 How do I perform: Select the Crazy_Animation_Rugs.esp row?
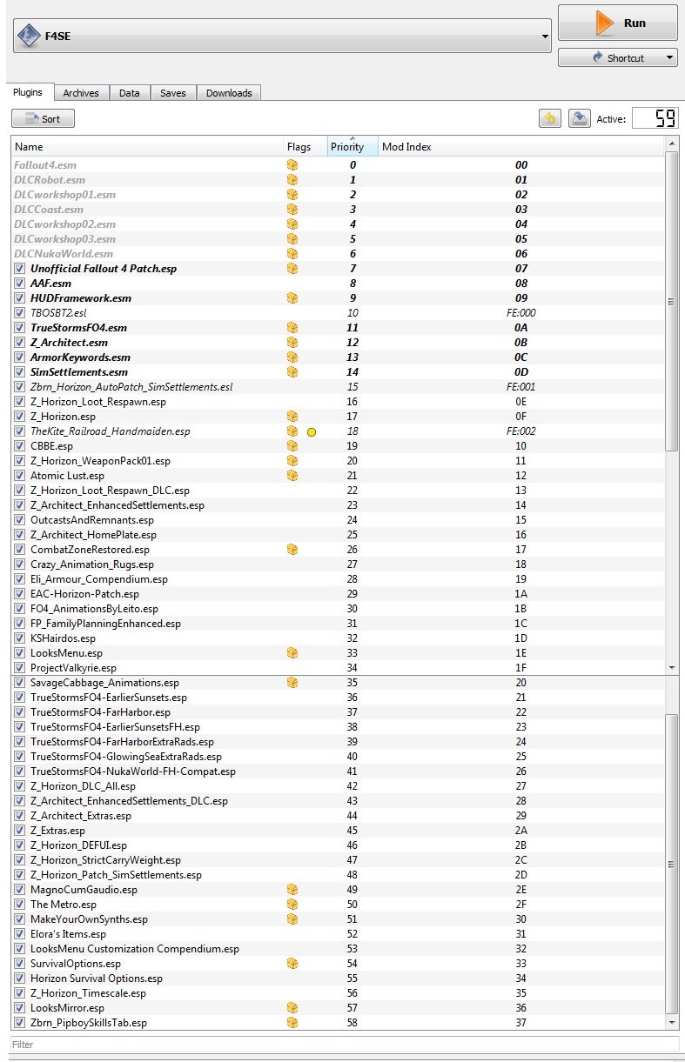point(338,564)
